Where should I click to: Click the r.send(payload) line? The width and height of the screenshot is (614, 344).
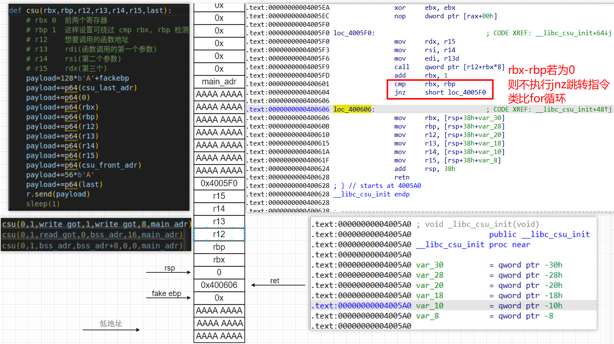(58, 194)
